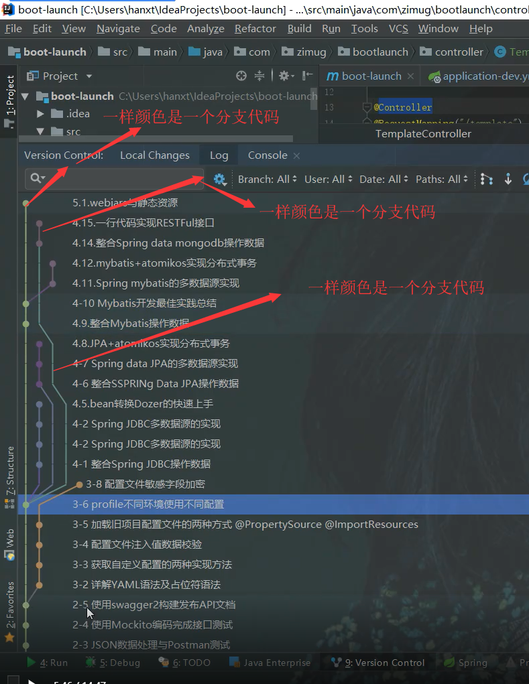
Task: Open the Web side tool window
Action: pyautogui.click(x=9, y=544)
